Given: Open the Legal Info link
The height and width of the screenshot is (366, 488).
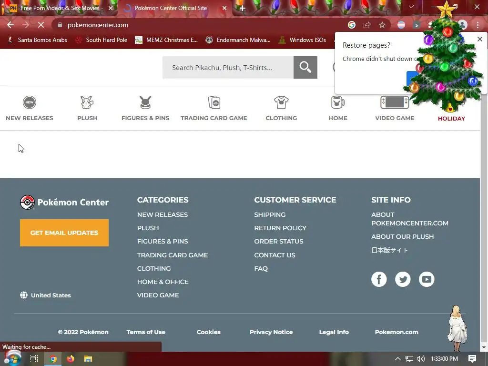Looking at the screenshot, I should 334,332.
